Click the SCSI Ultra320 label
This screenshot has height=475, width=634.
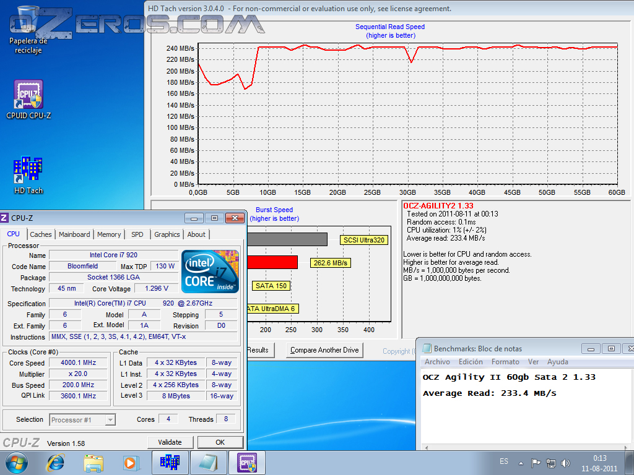tap(364, 240)
